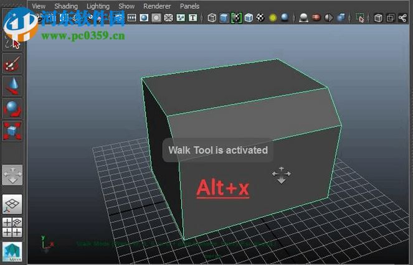
Task: Open the View menu
Action: point(39,6)
